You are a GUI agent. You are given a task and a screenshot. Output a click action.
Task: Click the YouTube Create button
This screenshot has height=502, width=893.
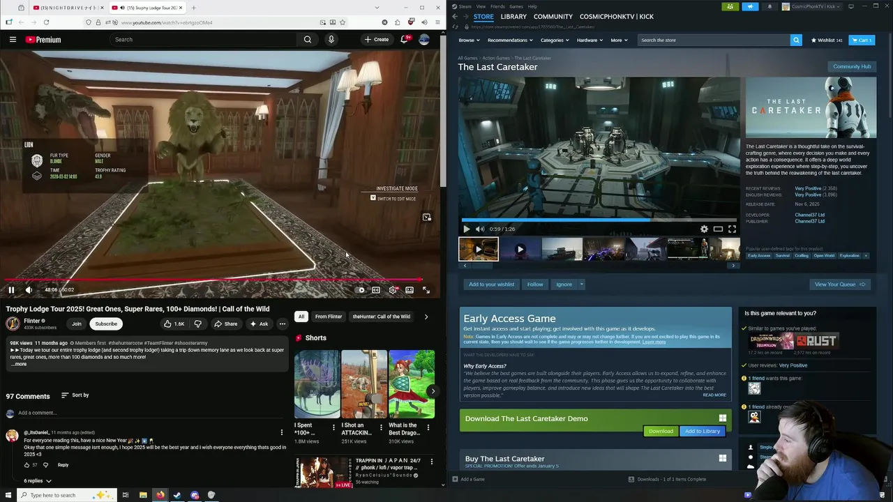pyautogui.click(x=377, y=40)
